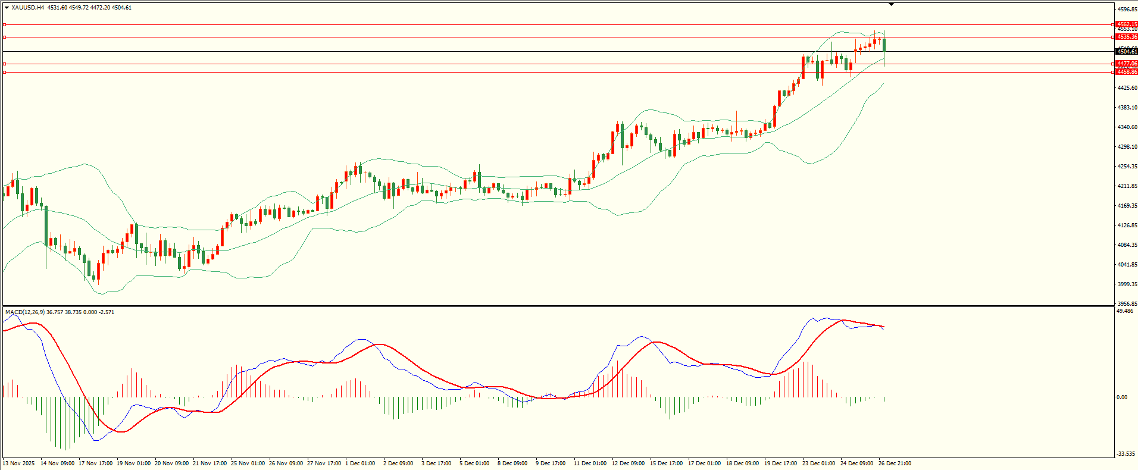1138x470 pixels.
Task: Click the 1 Dec 01:00 time label
Action: click(x=360, y=463)
